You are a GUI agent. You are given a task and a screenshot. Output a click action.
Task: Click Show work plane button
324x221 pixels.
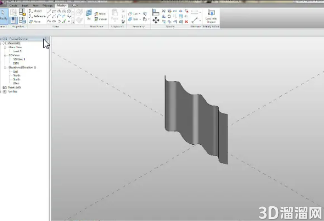click(100, 14)
